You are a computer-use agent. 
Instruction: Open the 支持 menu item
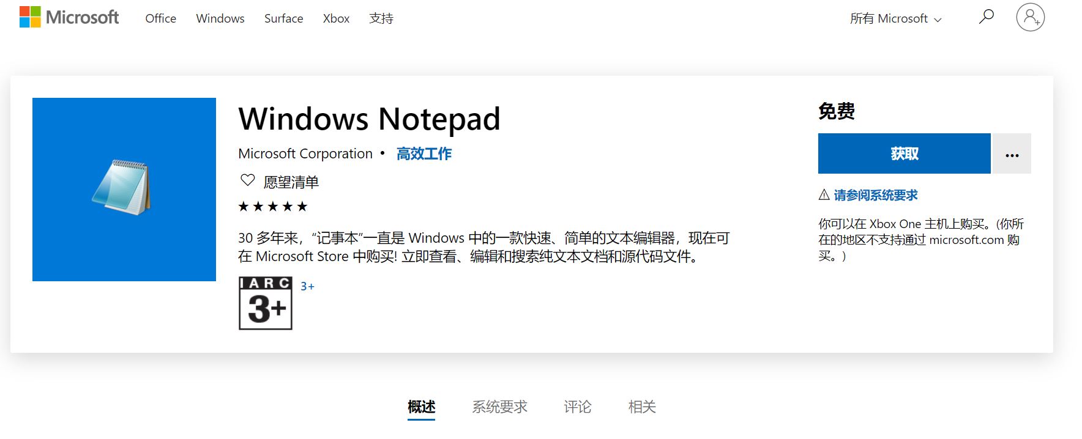[381, 19]
